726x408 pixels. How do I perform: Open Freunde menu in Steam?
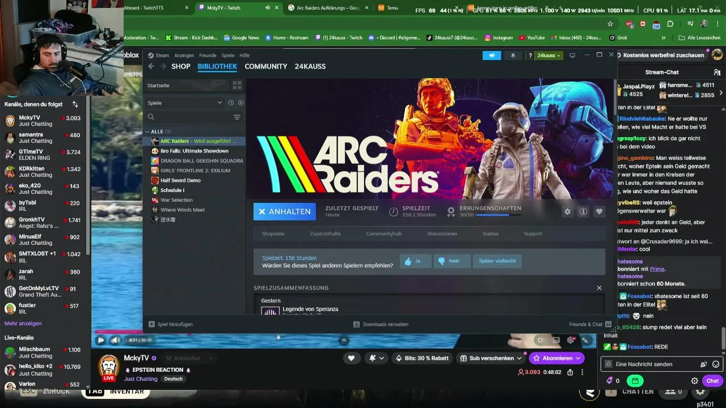[208, 56]
